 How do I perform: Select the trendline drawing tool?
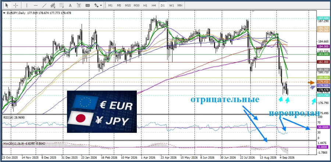[45, 5]
